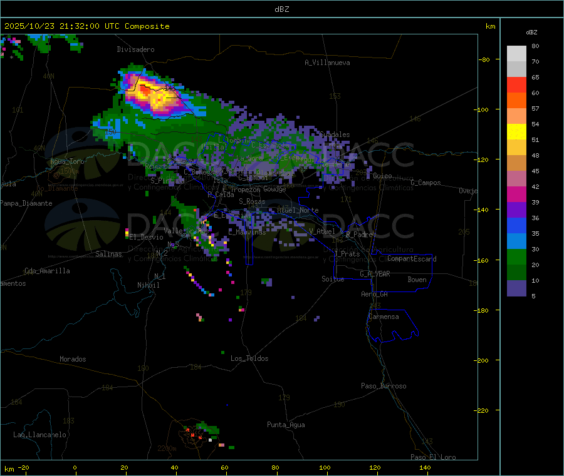This screenshot has height=476, width=564.
Task: Click the Los_Toldos location label
Action: 249,358
